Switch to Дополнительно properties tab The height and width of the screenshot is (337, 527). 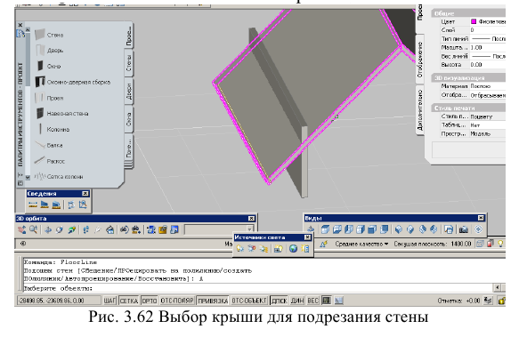pos(420,110)
